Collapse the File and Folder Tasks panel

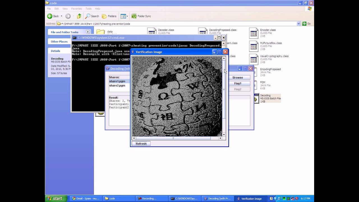[88, 32]
